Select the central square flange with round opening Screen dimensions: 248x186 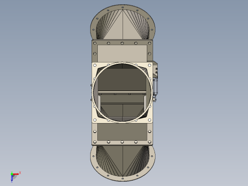(x=122, y=93)
